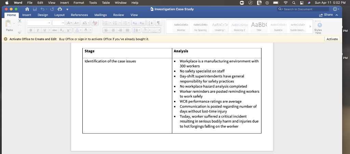Image resolution: width=350 pixels, height=154 pixels.
Task: Click the multilevel list icon
Action: click(x=125, y=23)
